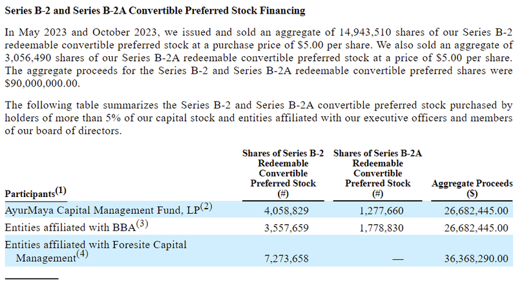Open footnote (2) after AyurMaya Capital Management Fund
The height and width of the screenshot is (281, 517).
point(207,207)
